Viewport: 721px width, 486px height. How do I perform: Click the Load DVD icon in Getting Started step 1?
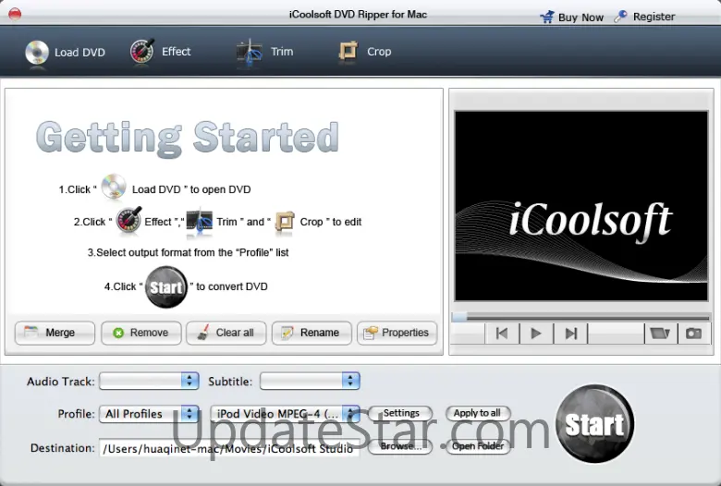tap(113, 187)
